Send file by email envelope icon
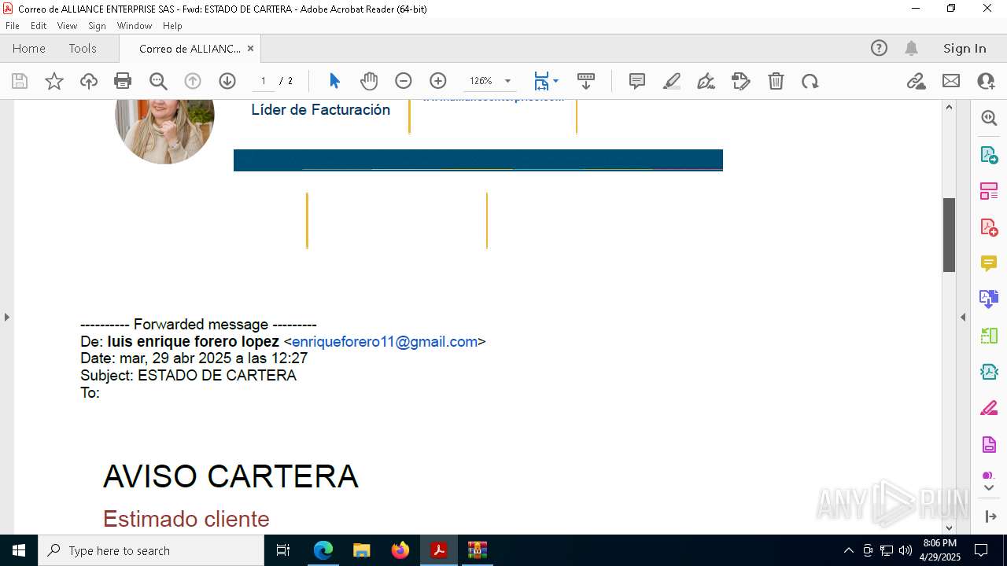Screen dimensions: 1007x566 951,81
